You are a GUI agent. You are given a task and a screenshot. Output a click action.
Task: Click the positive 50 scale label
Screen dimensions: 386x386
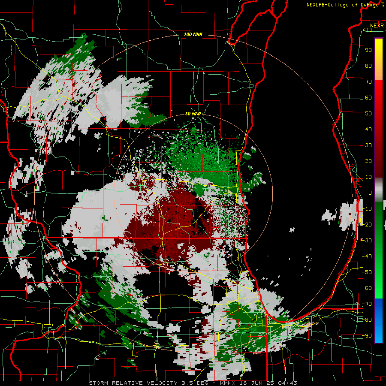click(x=368, y=114)
